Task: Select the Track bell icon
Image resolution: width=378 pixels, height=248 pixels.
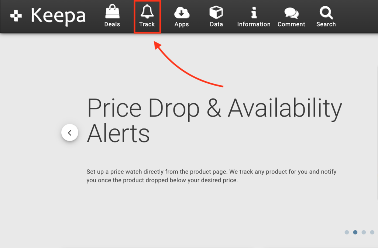Action: (147, 12)
